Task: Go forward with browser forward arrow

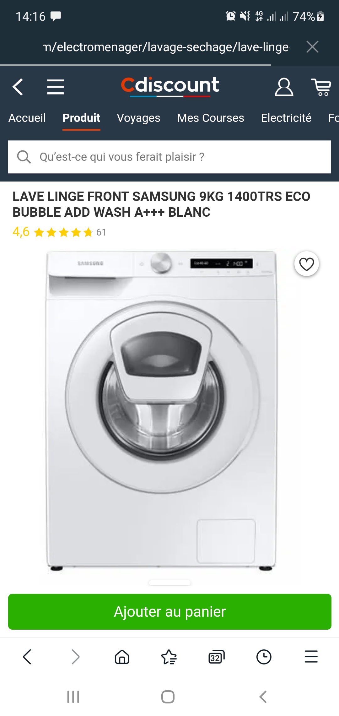Action: (75, 657)
